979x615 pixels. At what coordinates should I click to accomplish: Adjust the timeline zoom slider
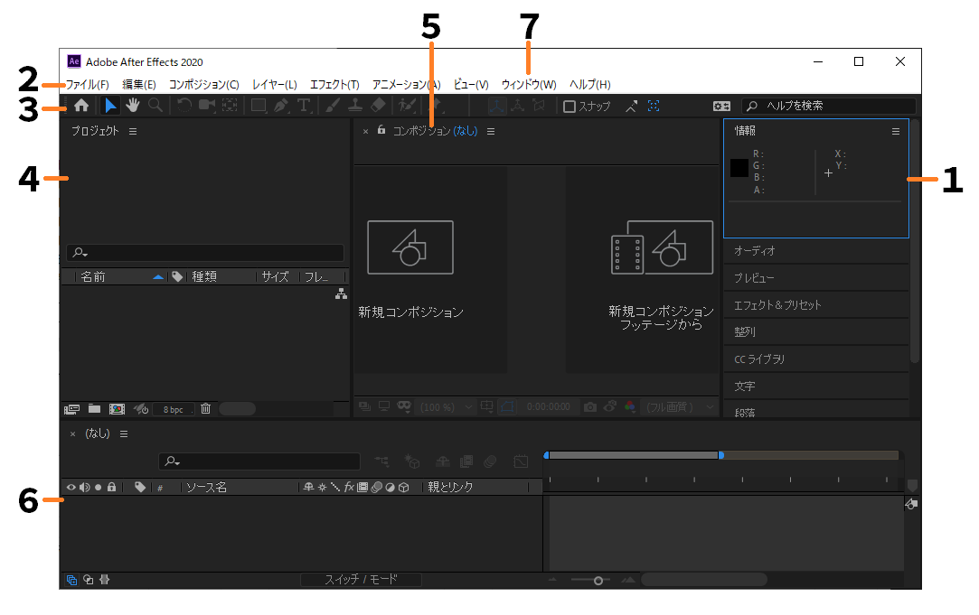pyautogui.click(x=598, y=579)
